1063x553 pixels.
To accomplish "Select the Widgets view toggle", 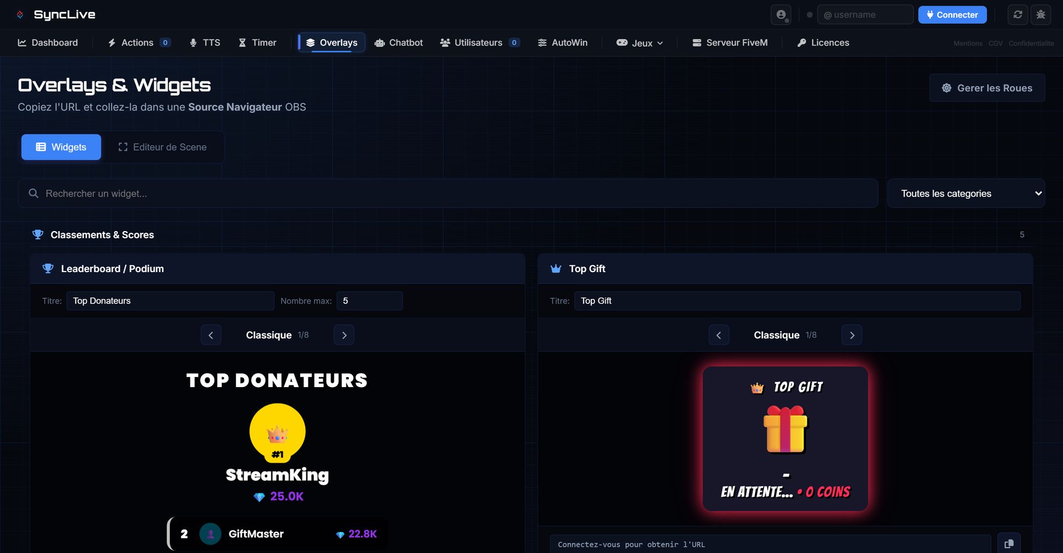I will 61,147.
